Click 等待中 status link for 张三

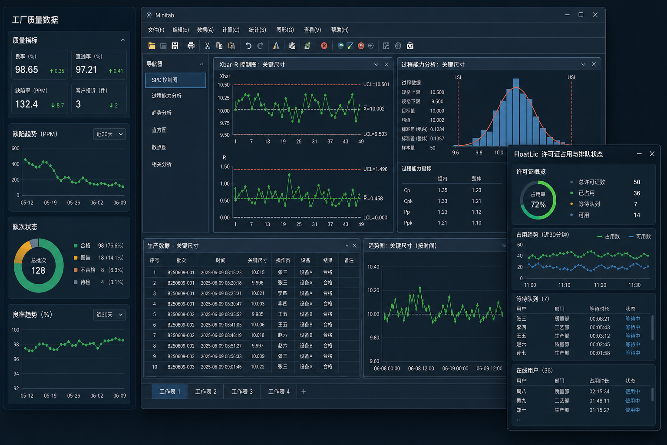633,319
